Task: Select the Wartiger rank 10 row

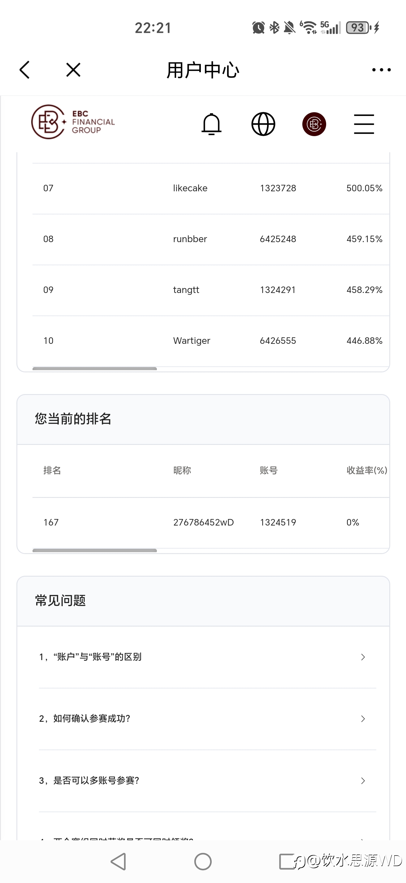Action: 211,341
